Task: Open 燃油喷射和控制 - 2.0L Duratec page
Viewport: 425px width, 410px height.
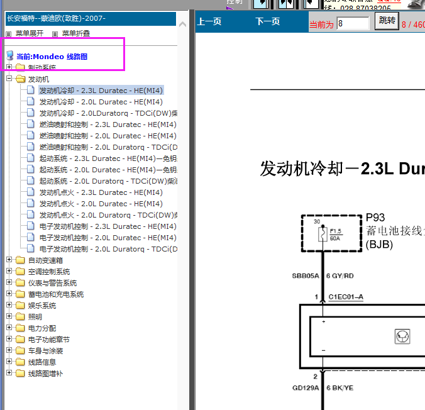Action: 108,136
